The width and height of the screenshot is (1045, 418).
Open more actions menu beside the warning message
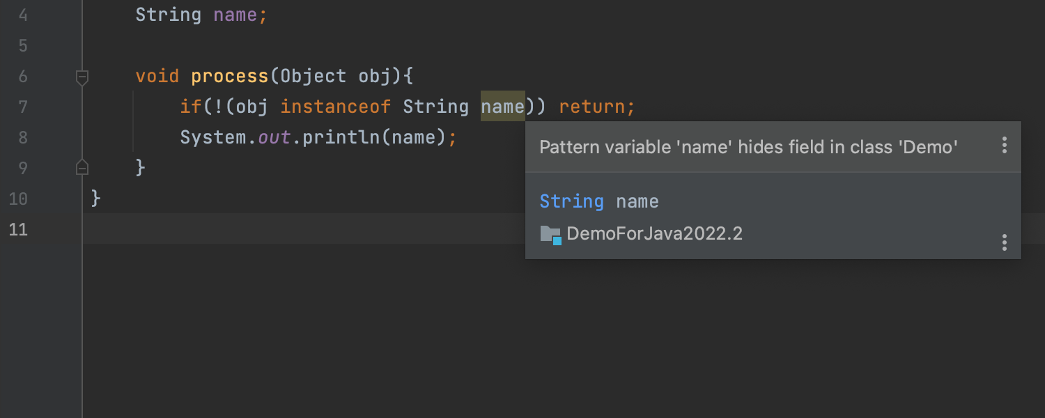pyautogui.click(x=1004, y=146)
